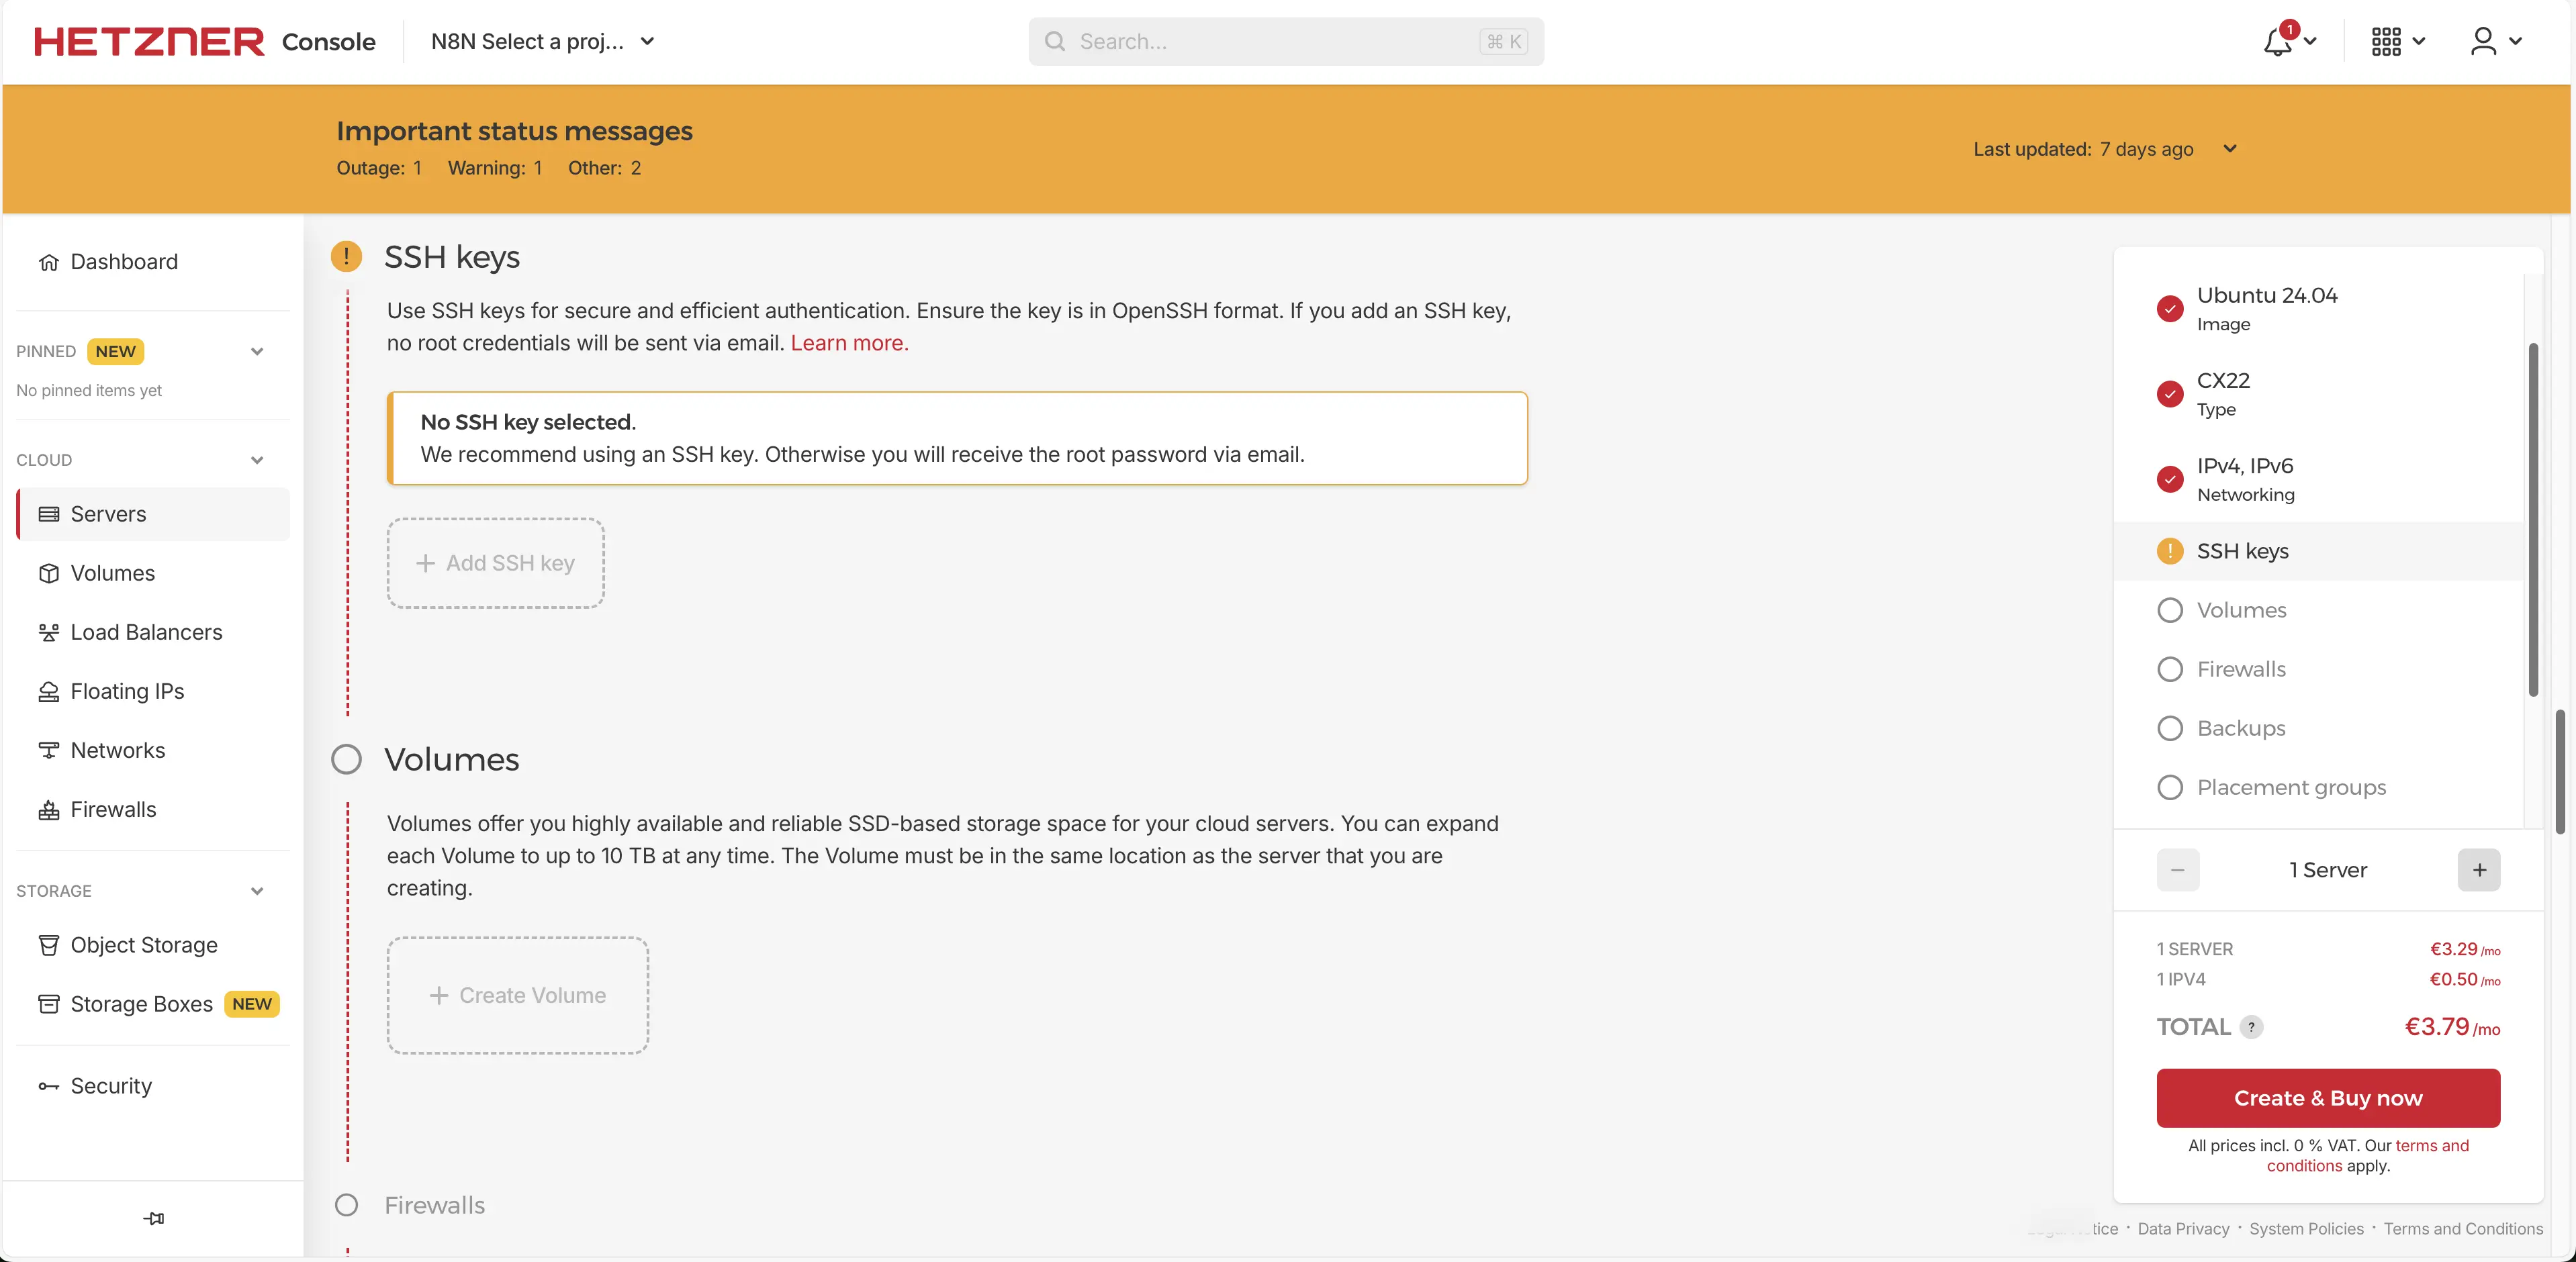2576x1262 pixels.
Task: Go to Dashboard in the sidebar
Action: click(123, 262)
